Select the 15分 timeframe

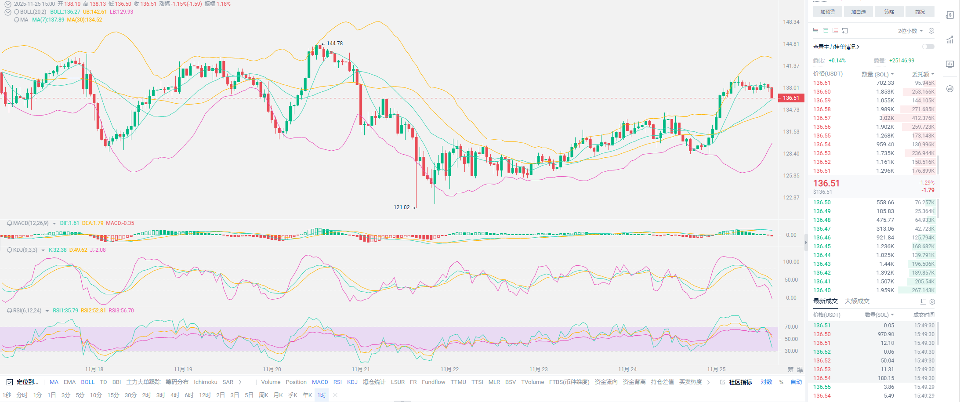tap(113, 395)
